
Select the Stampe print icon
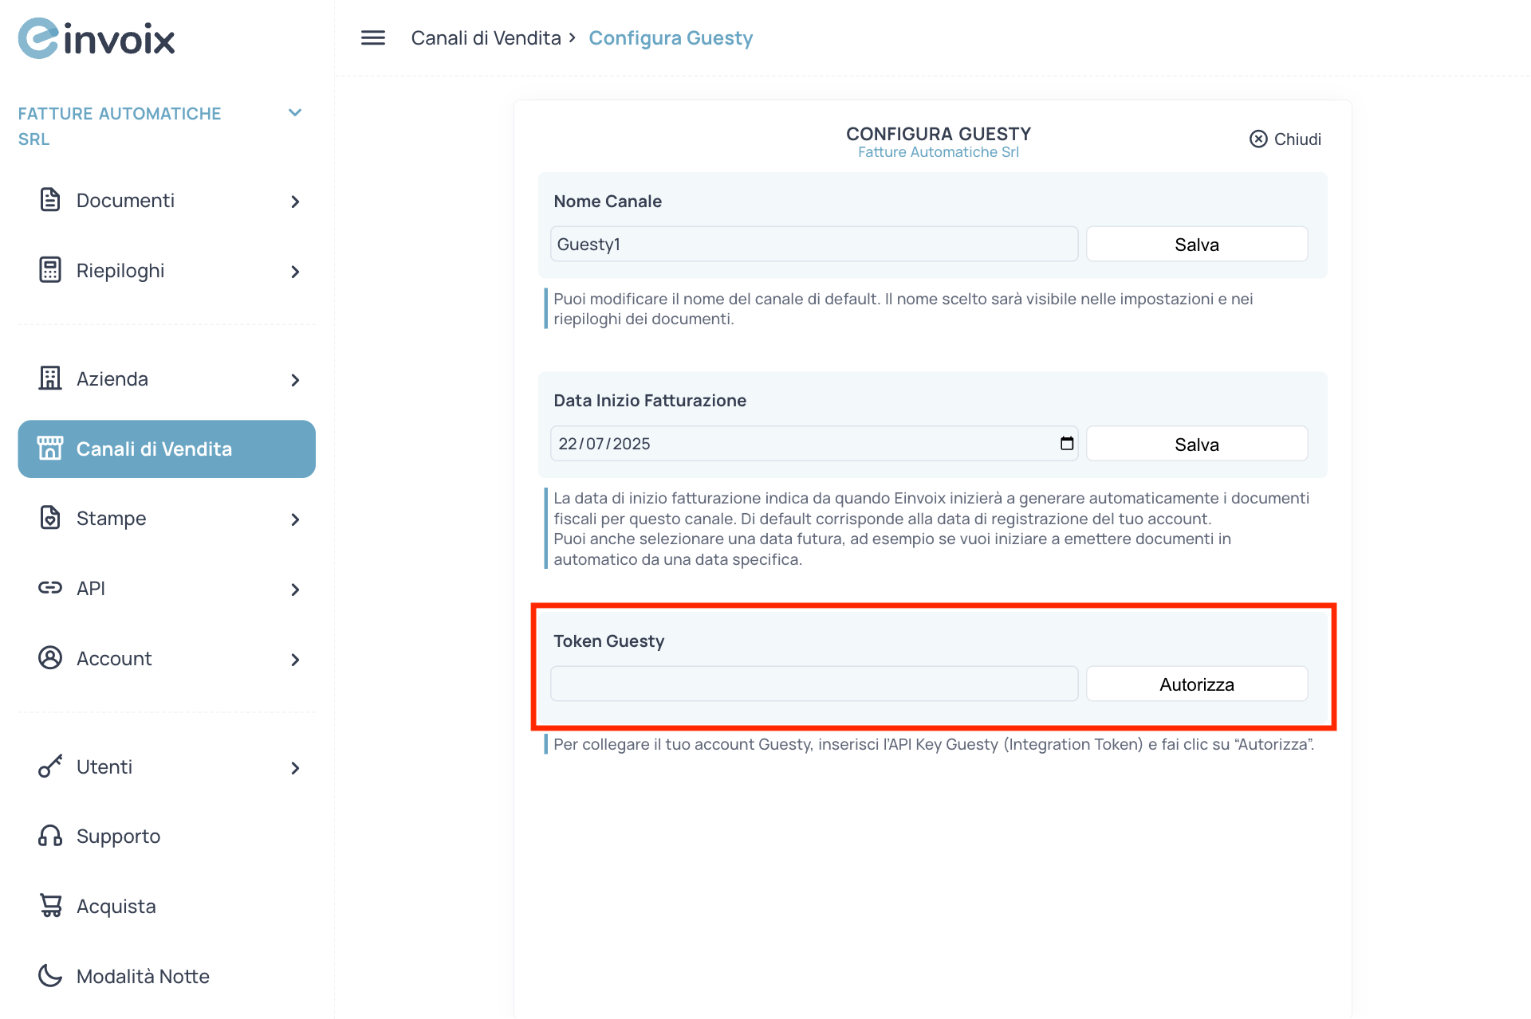click(x=49, y=517)
